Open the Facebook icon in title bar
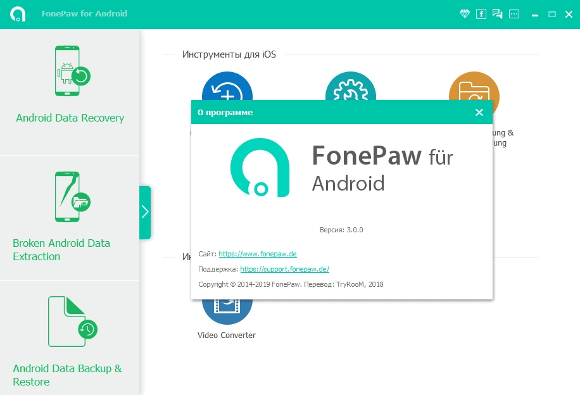This screenshot has width=580, height=395. coord(481,14)
